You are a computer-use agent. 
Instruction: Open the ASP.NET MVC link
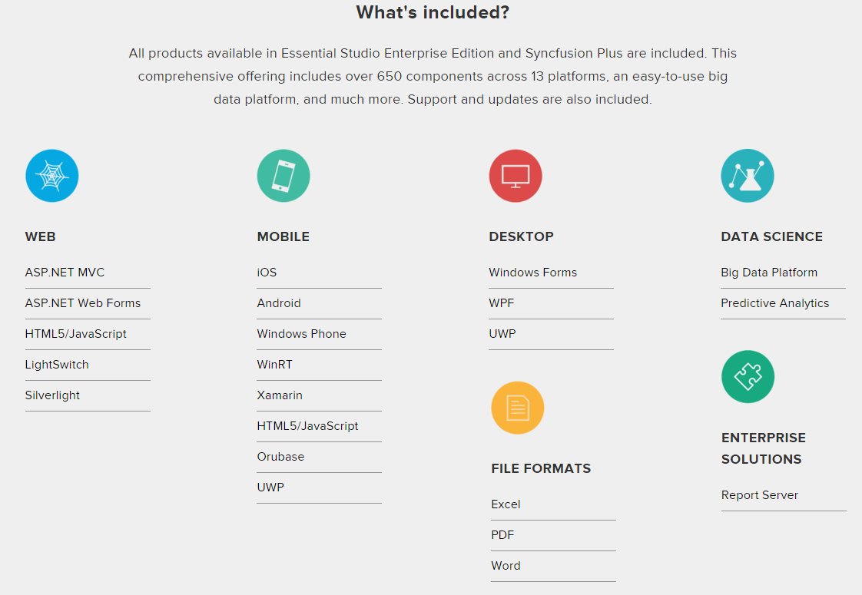(x=65, y=273)
